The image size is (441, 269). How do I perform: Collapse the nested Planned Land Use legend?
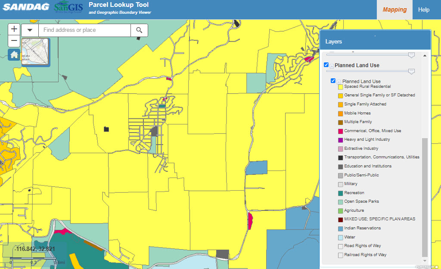339,81
